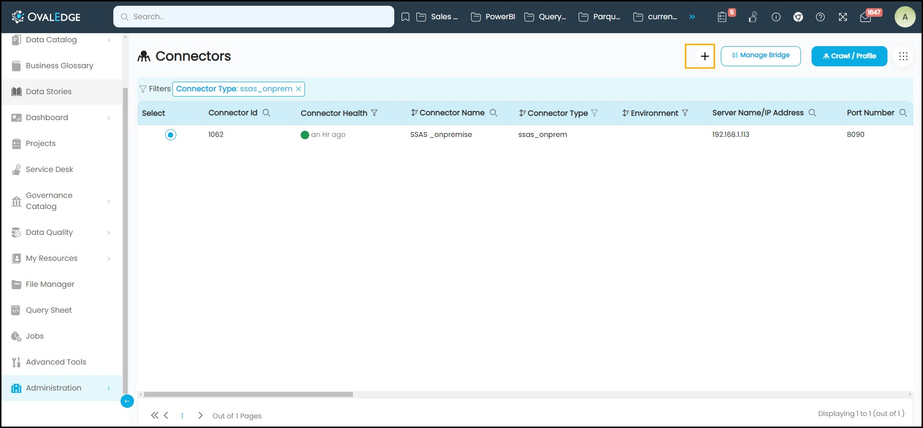Click the OvalEdge logo
923x428 pixels.
coord(46,17)
